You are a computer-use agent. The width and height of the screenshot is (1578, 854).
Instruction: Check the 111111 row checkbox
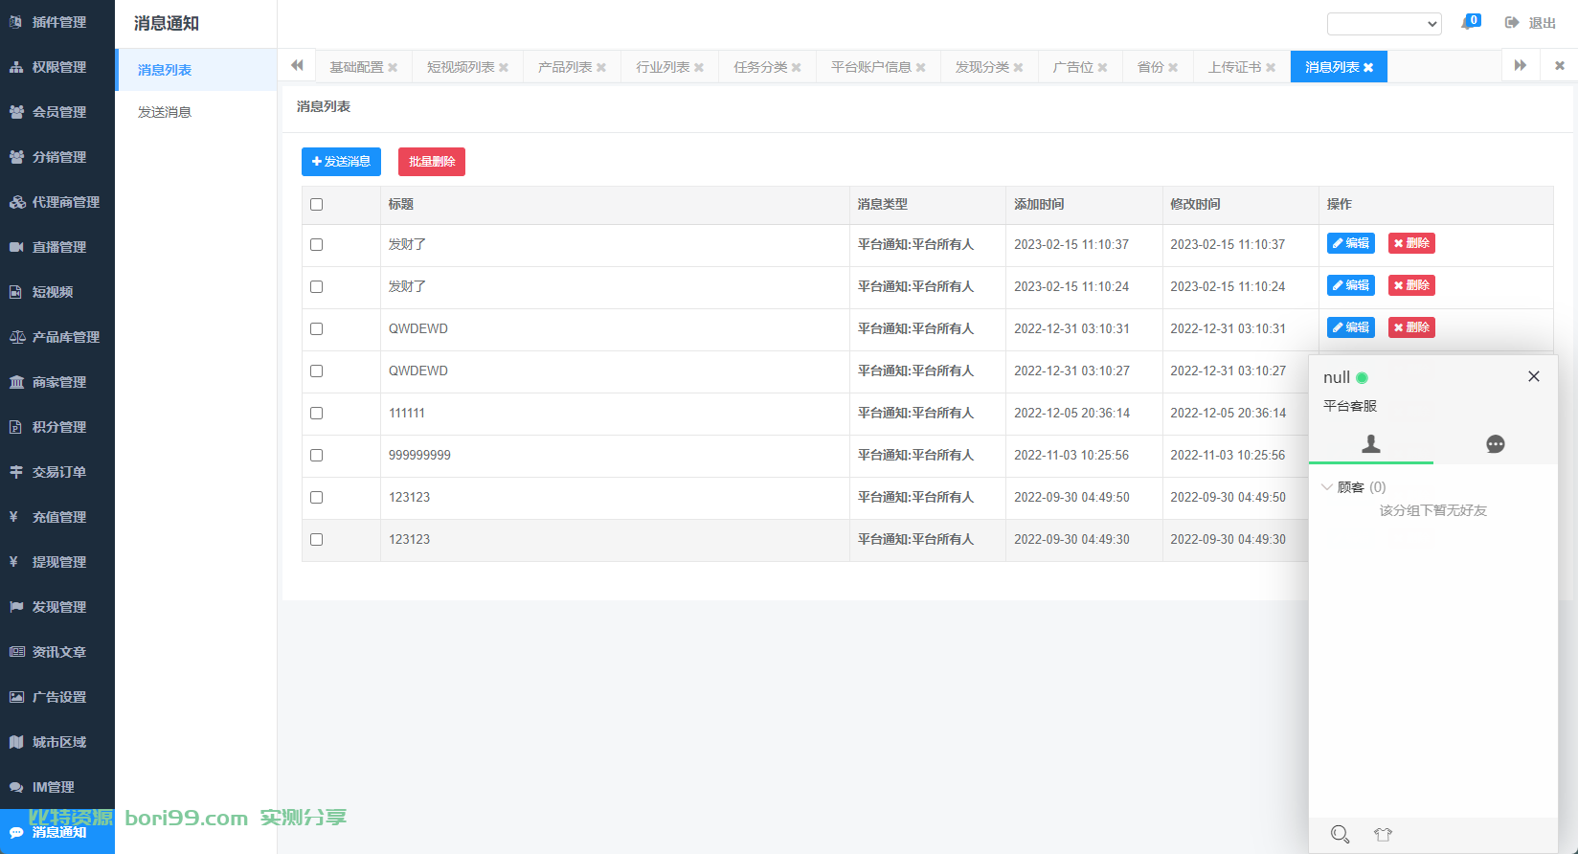pyautogui.click(x=317, y=414)
